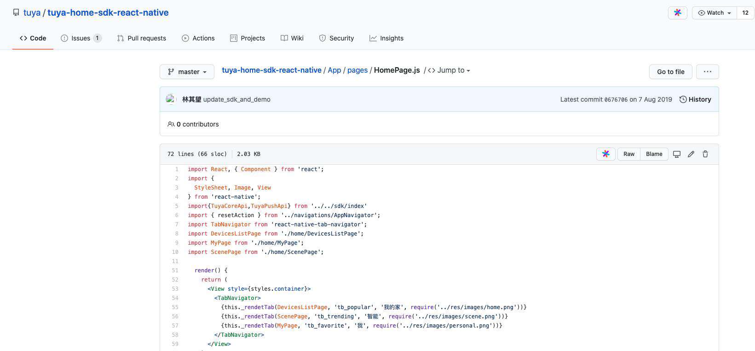Select line number 55

175,307
